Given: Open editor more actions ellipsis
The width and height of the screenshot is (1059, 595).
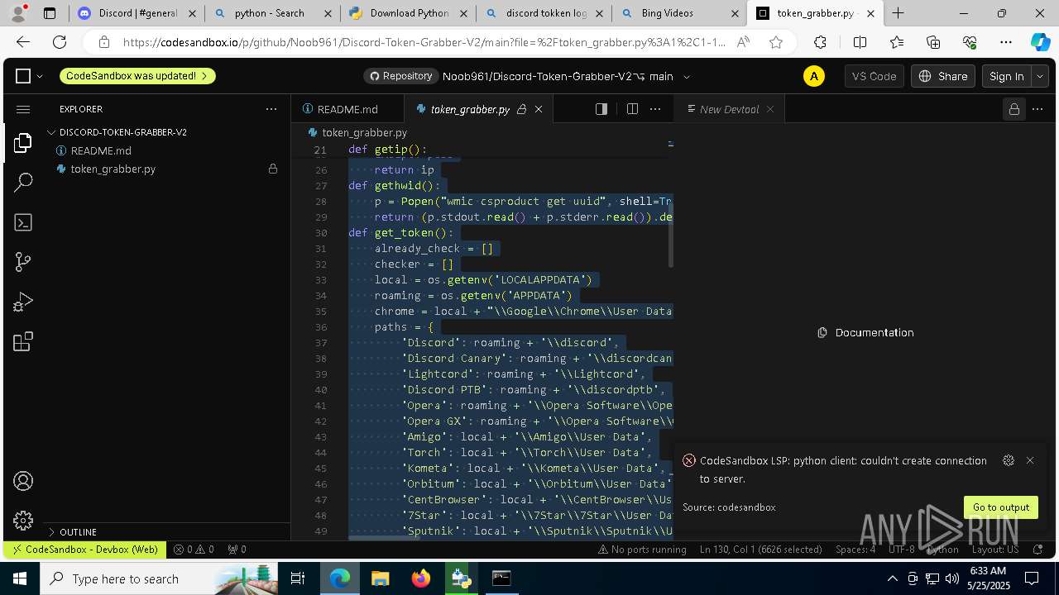Looking at the screenshot, I should [x=655, y=109].
